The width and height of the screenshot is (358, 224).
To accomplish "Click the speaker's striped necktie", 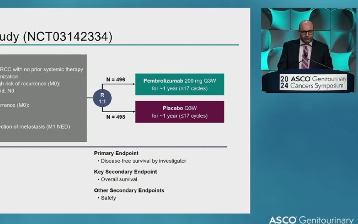I will click(x=305, y=57).
